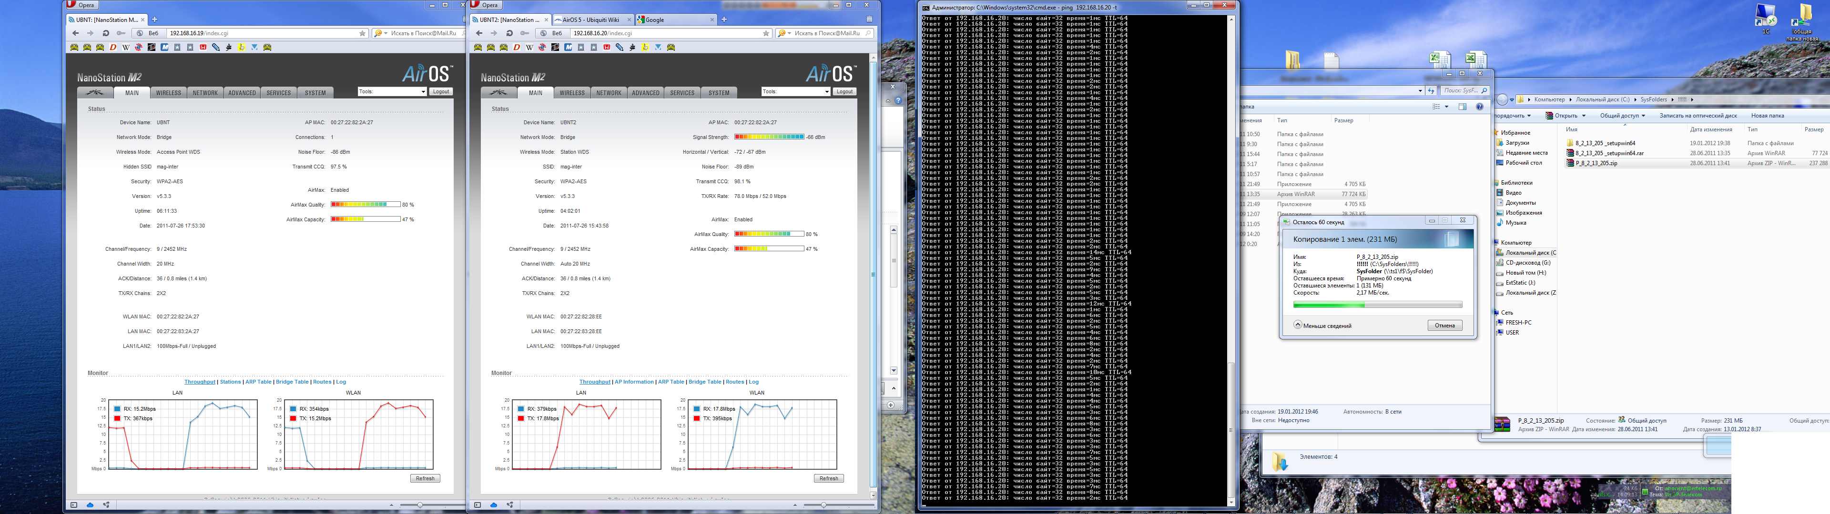Click the bookmark star in the 192.168.16.19 address bar
The width and height of the screenshot is (1830, 514).
[x=362, y=33]
